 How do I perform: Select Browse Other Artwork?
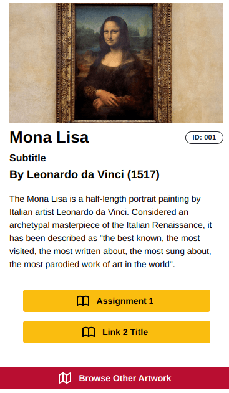tap(115, 378)
